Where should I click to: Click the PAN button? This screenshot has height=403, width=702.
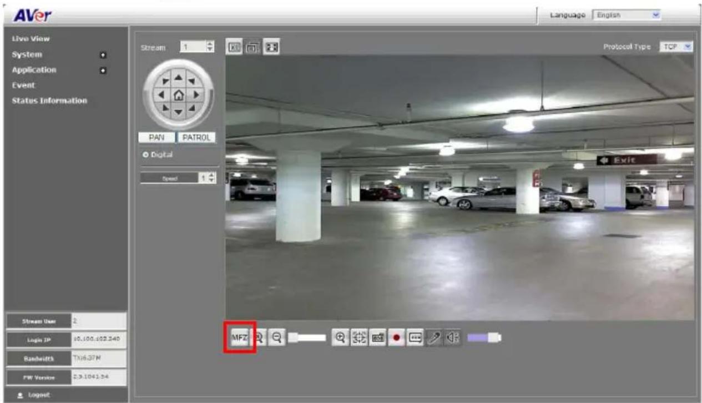156,138
